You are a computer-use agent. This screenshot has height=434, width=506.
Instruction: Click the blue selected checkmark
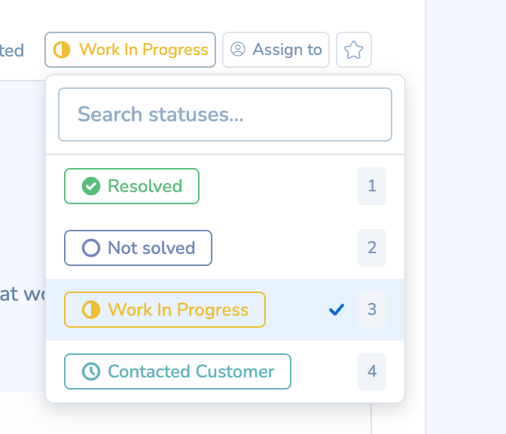click(337, 310)
